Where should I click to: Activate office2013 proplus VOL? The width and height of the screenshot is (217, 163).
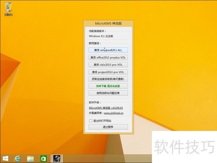[x=108, y=58]
